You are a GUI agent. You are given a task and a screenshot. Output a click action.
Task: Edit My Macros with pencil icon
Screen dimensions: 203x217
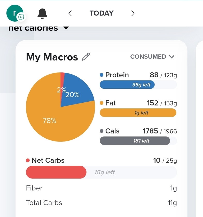pyautogui.click(x=86, y=57)
